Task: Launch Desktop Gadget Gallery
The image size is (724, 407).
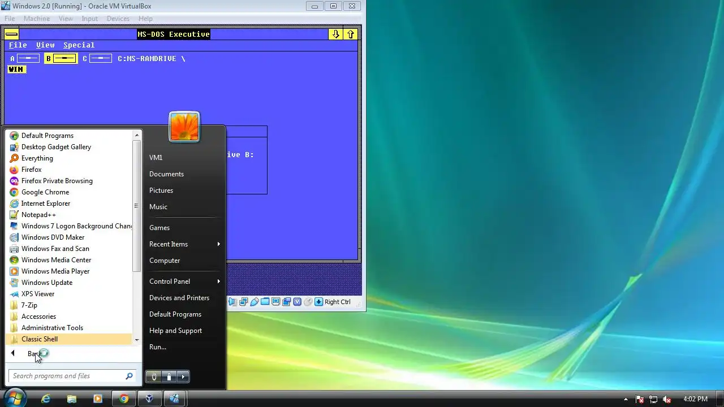Action: (x=70, y=147)
